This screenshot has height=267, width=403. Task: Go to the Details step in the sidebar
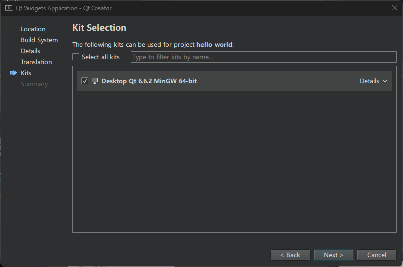pyautogui.click(x=30, y=51)
